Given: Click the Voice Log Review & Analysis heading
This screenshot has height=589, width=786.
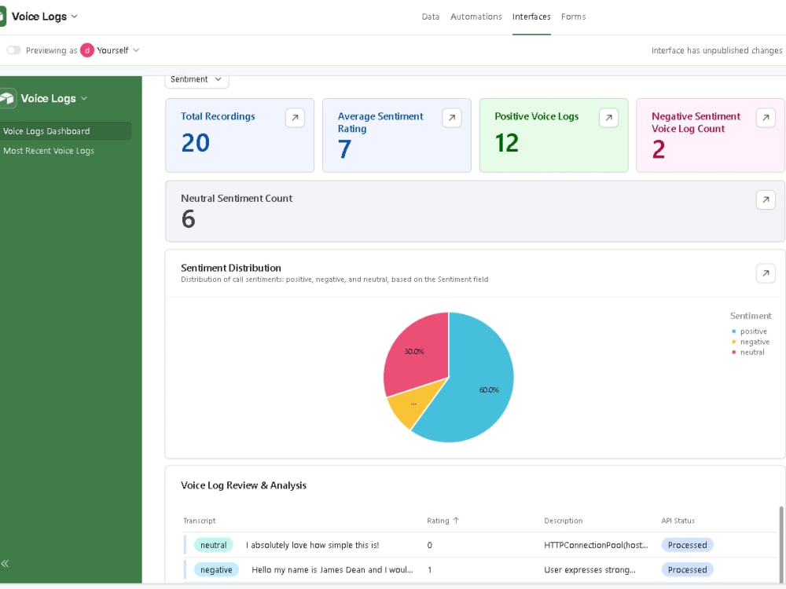Looking at the screenshot, I should (244, 485).
